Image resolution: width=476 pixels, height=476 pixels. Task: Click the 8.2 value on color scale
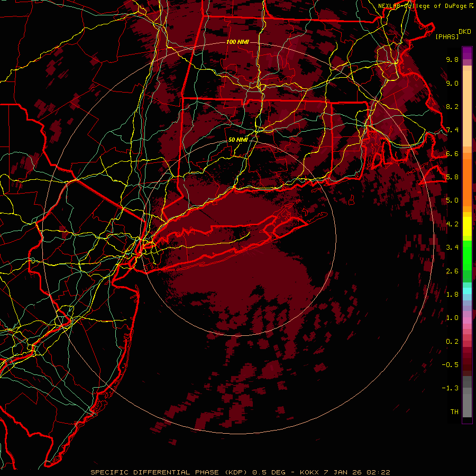pyautogui.click(x=452, y=106)
